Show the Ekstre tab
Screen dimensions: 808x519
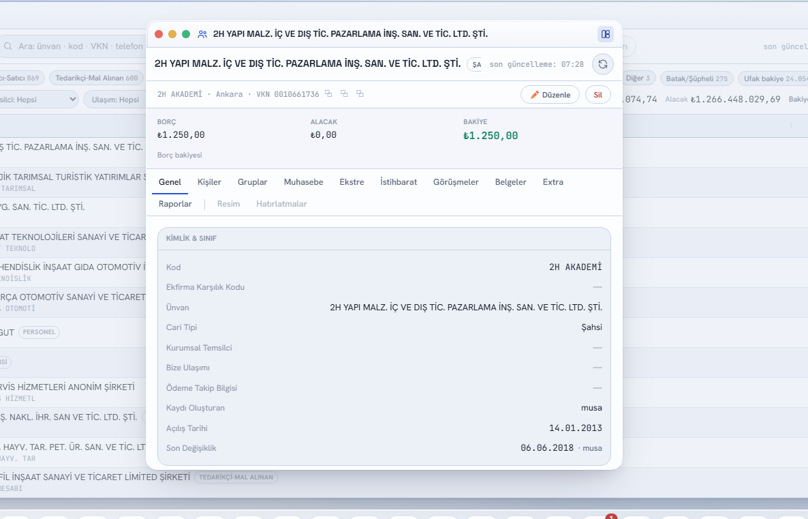pos(352,182)
